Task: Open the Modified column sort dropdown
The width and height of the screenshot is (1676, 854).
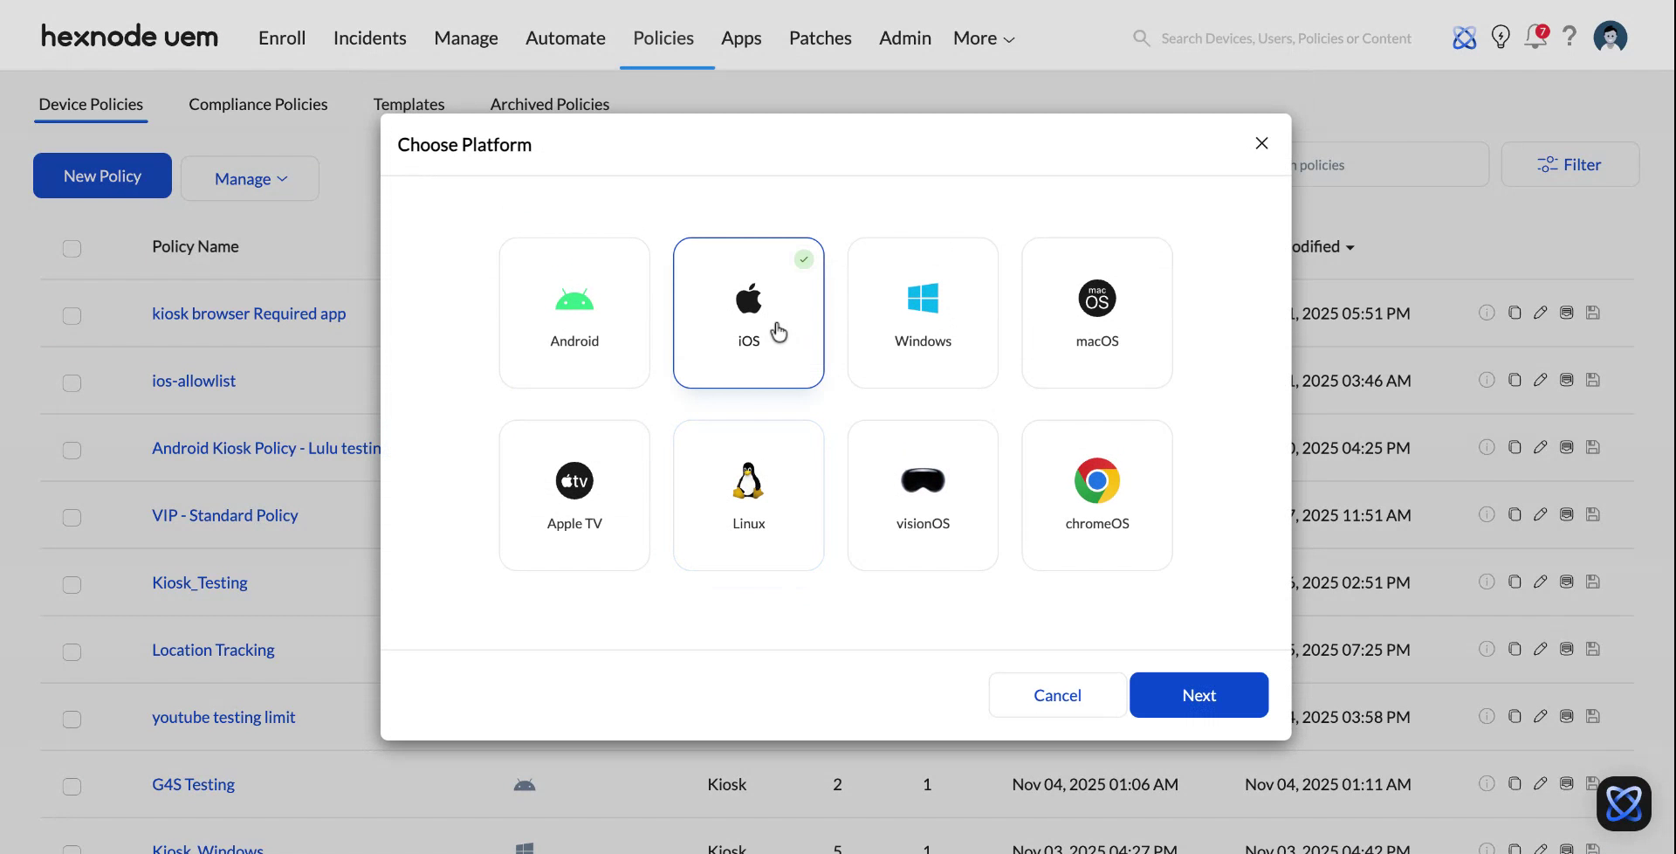Action: pyautogui.click(x=1349, y=247)
